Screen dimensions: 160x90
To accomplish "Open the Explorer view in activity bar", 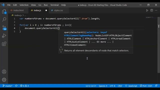I will [x=4, y=11].
